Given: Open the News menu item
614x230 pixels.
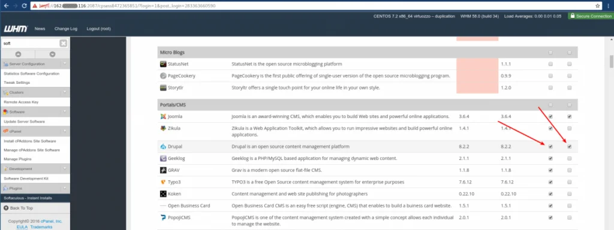Looking at the screenshot, I should [x=40, y=29].
